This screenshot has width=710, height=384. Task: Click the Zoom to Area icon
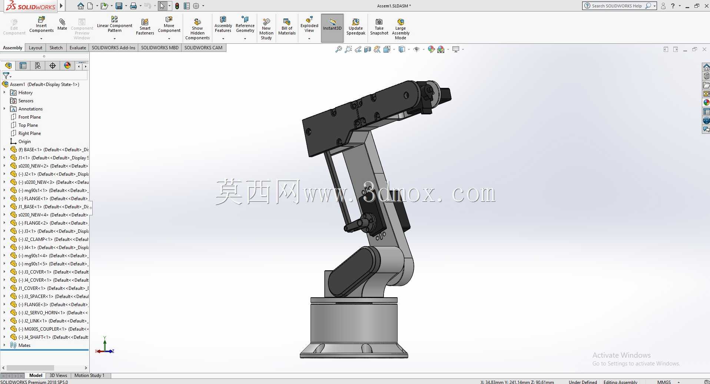[x=348, y=49]
